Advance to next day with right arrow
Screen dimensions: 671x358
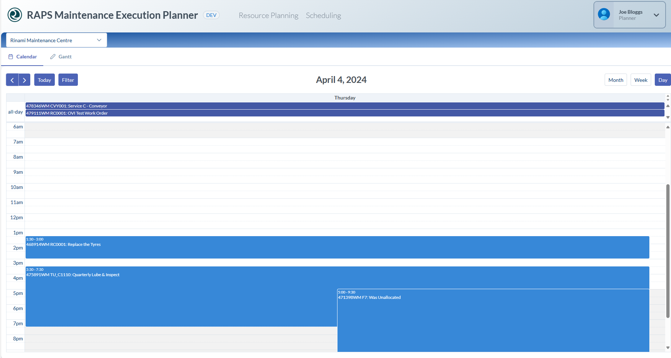point(24,80)
